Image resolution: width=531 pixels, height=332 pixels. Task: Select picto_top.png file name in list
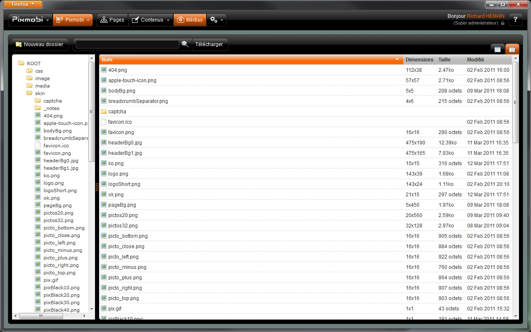point(124,298)
